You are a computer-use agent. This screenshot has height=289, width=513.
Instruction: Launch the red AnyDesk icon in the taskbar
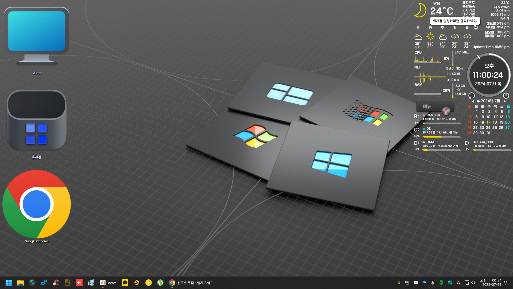click(79, 283)
